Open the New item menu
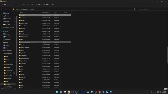 [x=4, y=4]
